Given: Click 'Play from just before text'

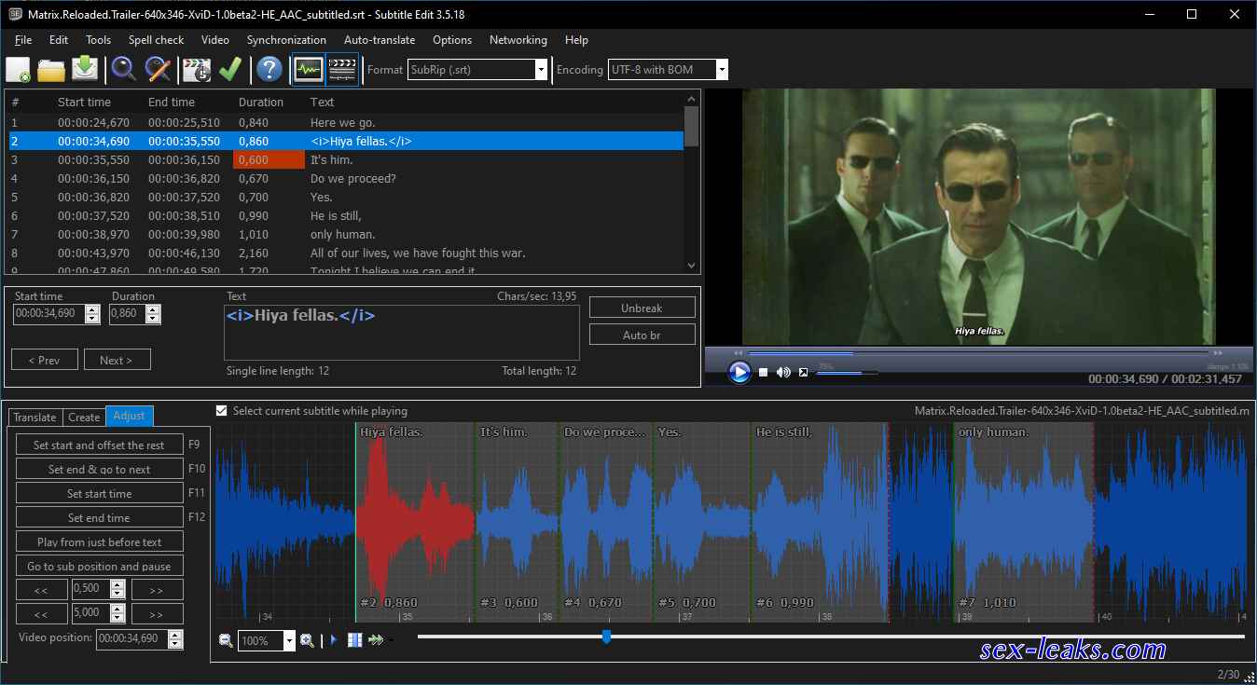Looking at the screenshot, I should coord(99,541).
